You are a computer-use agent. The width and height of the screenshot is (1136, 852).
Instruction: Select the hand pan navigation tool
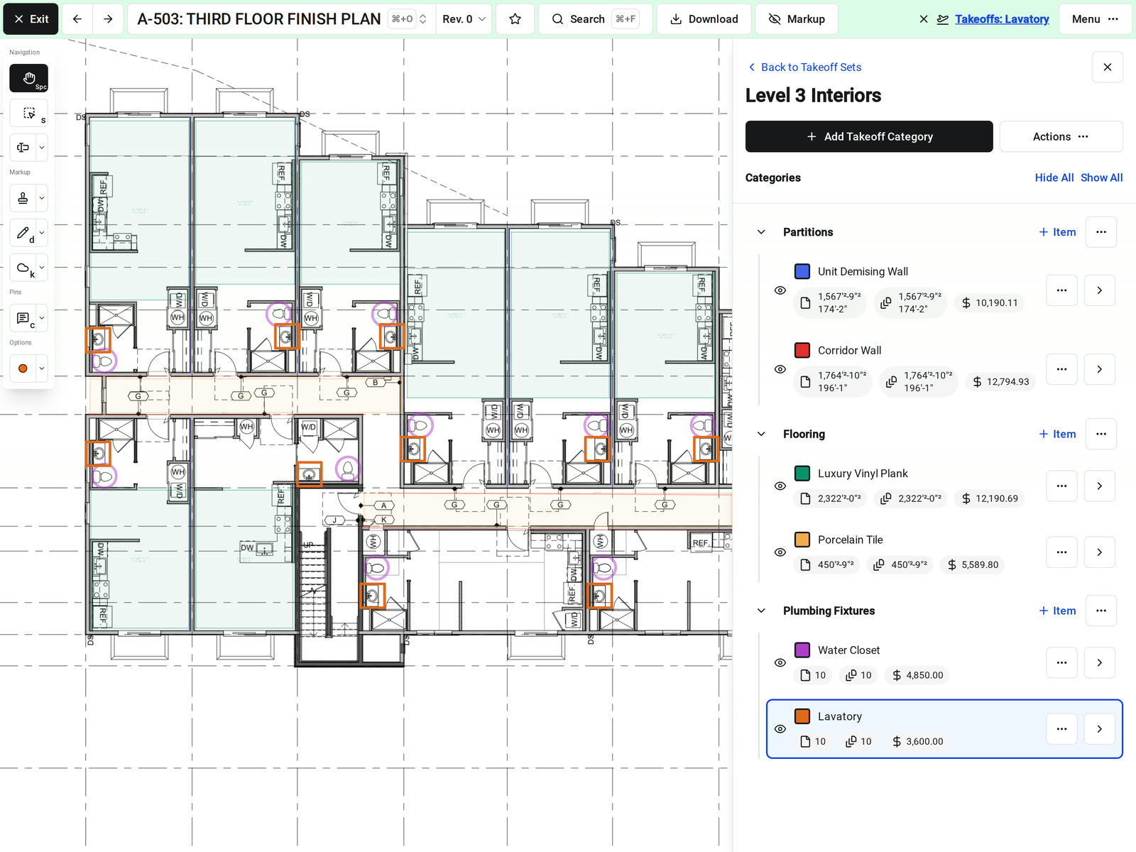pos(28,78)
